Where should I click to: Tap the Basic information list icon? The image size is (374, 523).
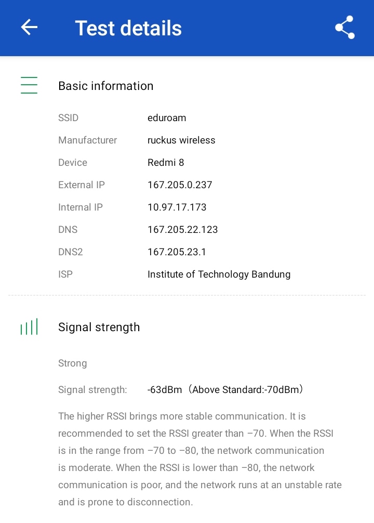[29, 85]
